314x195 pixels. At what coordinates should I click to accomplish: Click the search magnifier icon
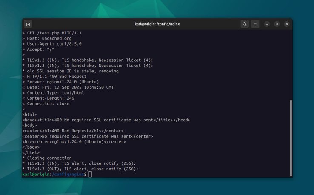click(x=245, y=24)
